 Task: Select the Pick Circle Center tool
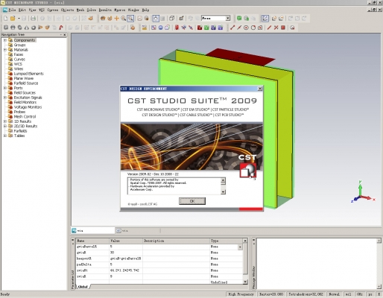pyautogui.click(x=246, y=28)
